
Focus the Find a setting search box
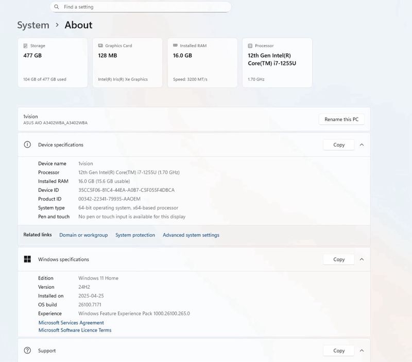pos(141,7)
